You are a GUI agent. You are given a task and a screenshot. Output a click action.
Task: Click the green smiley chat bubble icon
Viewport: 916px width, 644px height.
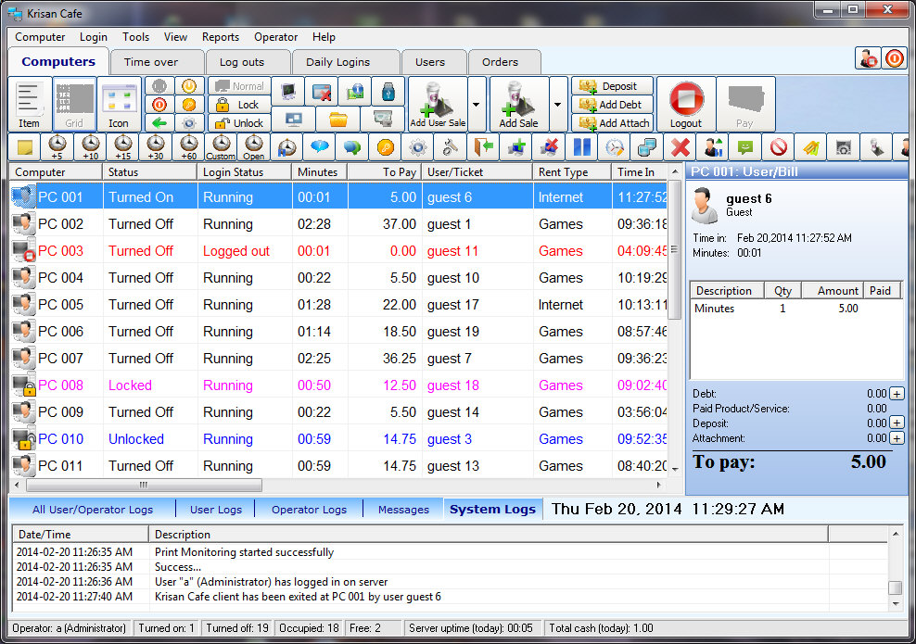click(x=745, y=147)
